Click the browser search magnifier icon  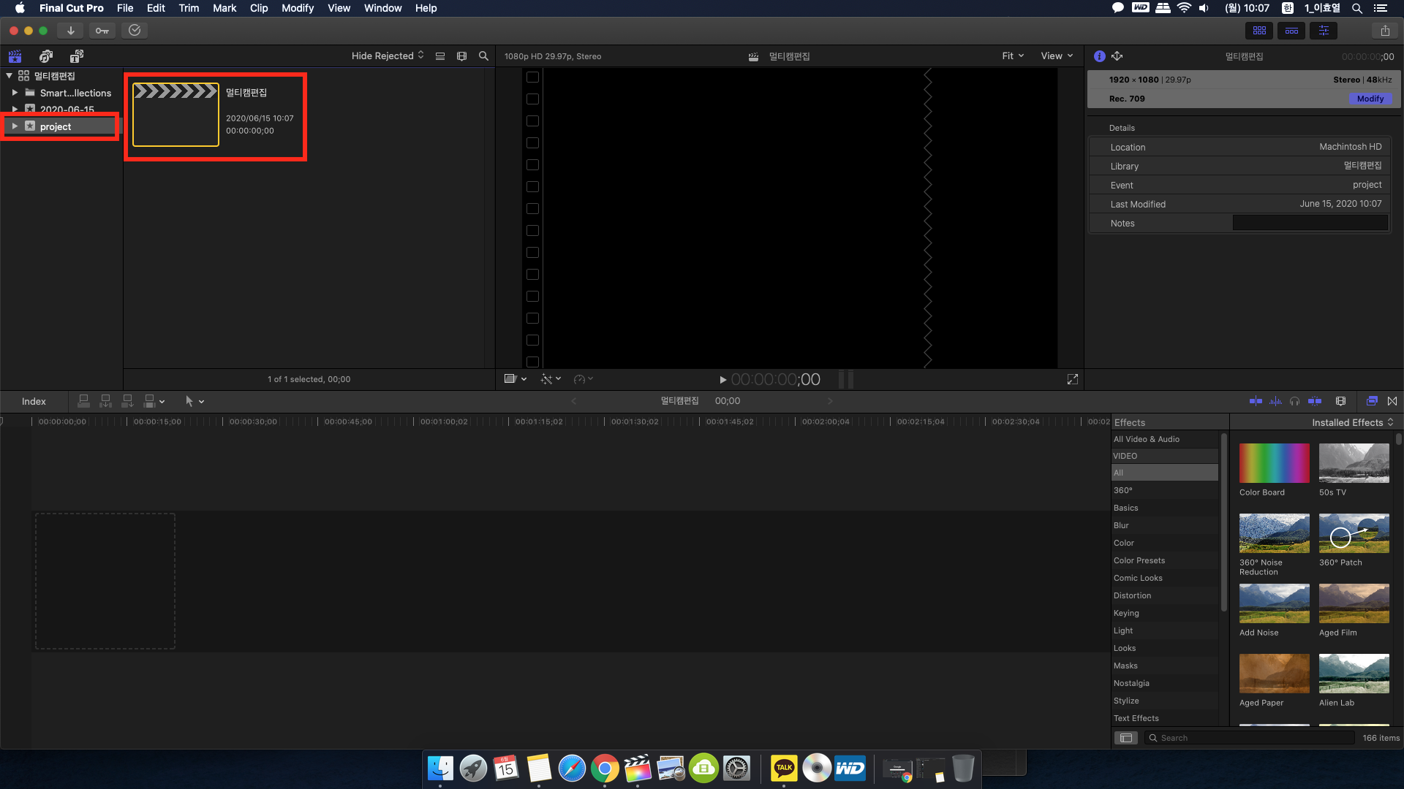(483, 56)
